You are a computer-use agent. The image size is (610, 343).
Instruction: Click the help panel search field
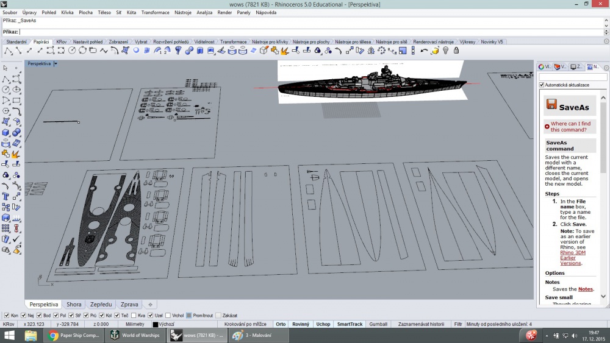pos(573,77)
